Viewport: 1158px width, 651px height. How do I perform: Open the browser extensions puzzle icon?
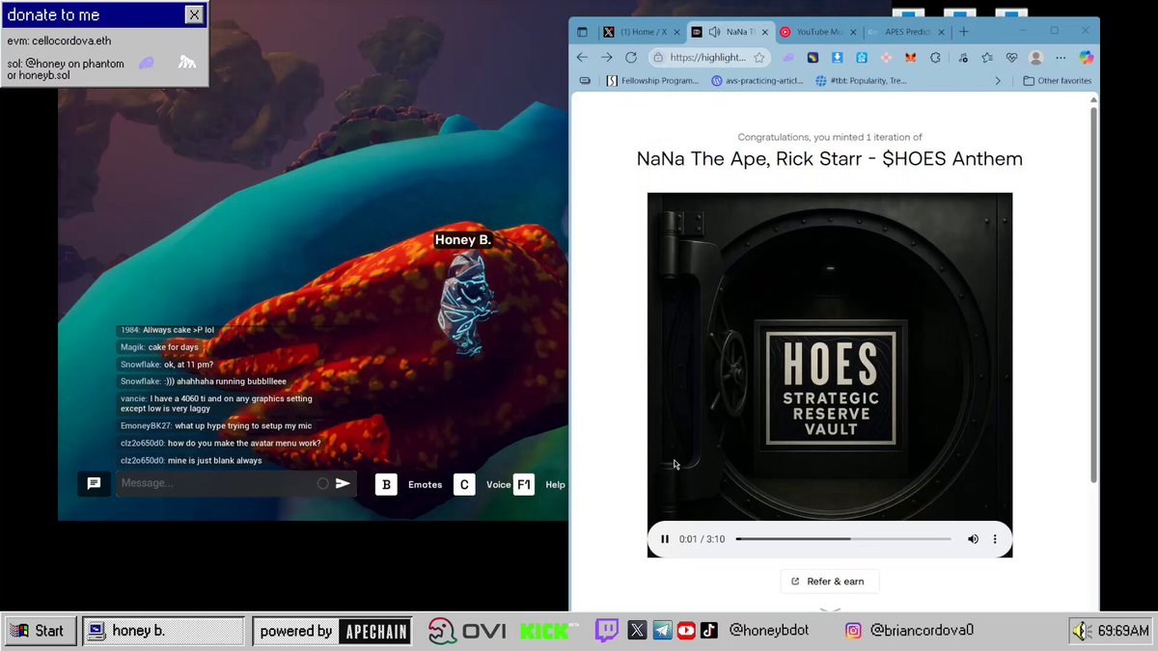point(935,58)
